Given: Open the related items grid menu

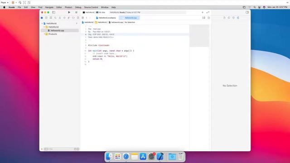Looking at the screenshot, I should [x=82, y=18].
